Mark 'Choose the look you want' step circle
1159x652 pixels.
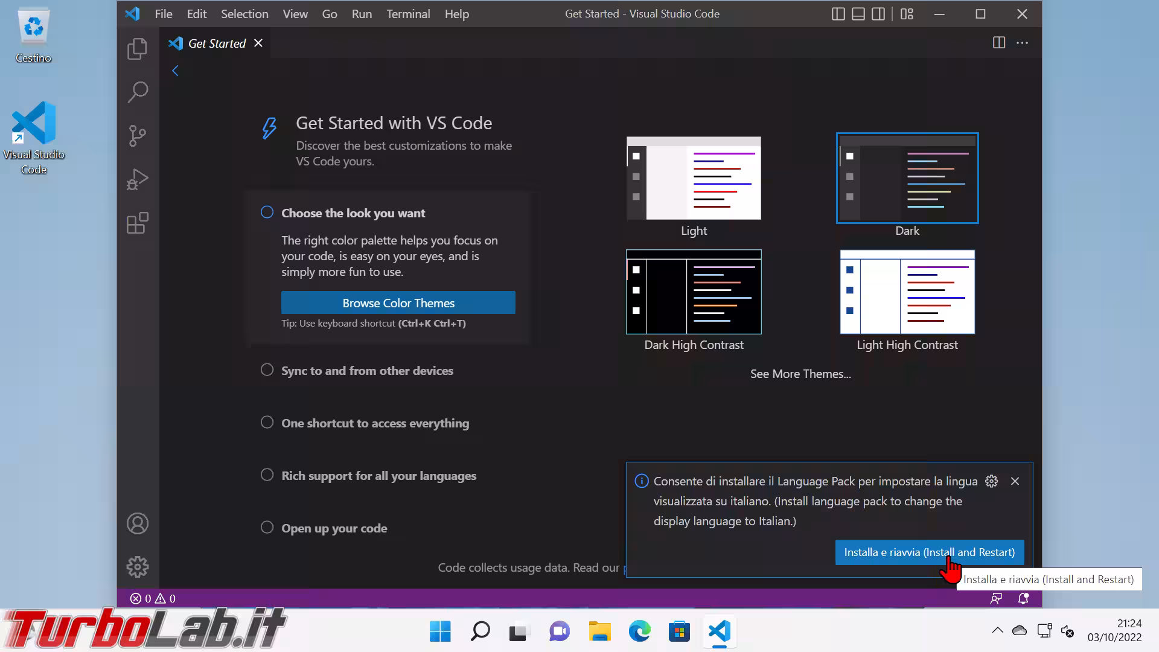point(267,213)
